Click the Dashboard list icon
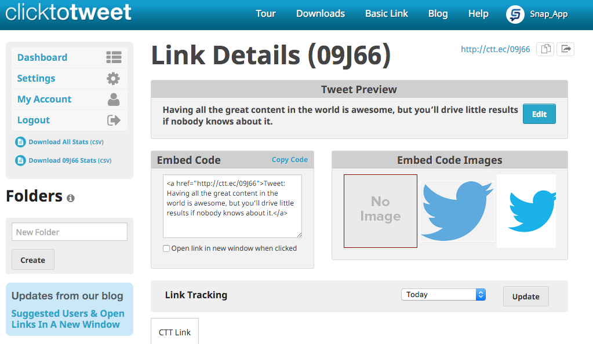The image size is (593, 344). 114,57
